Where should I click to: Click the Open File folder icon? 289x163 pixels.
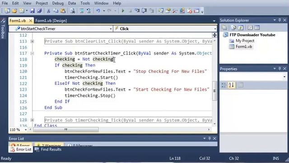coord(14,11)
